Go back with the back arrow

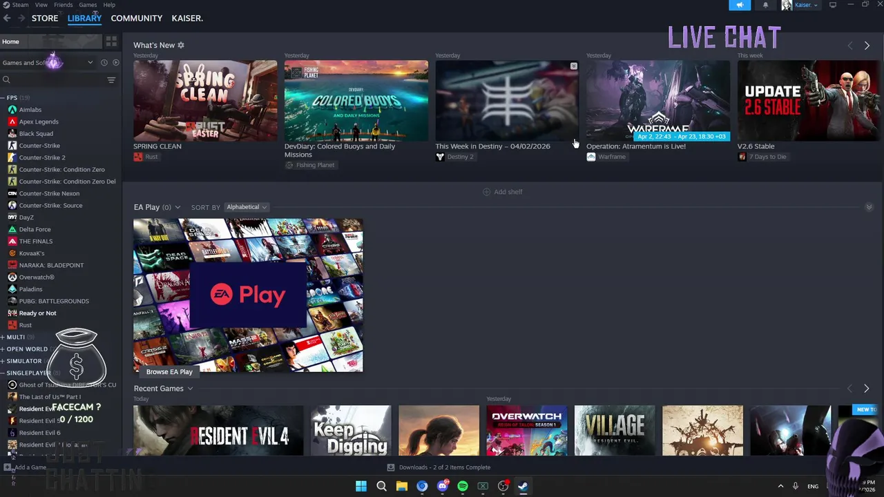7,18
